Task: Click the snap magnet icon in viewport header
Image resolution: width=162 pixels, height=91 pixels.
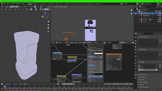Action: click(35, 7)
